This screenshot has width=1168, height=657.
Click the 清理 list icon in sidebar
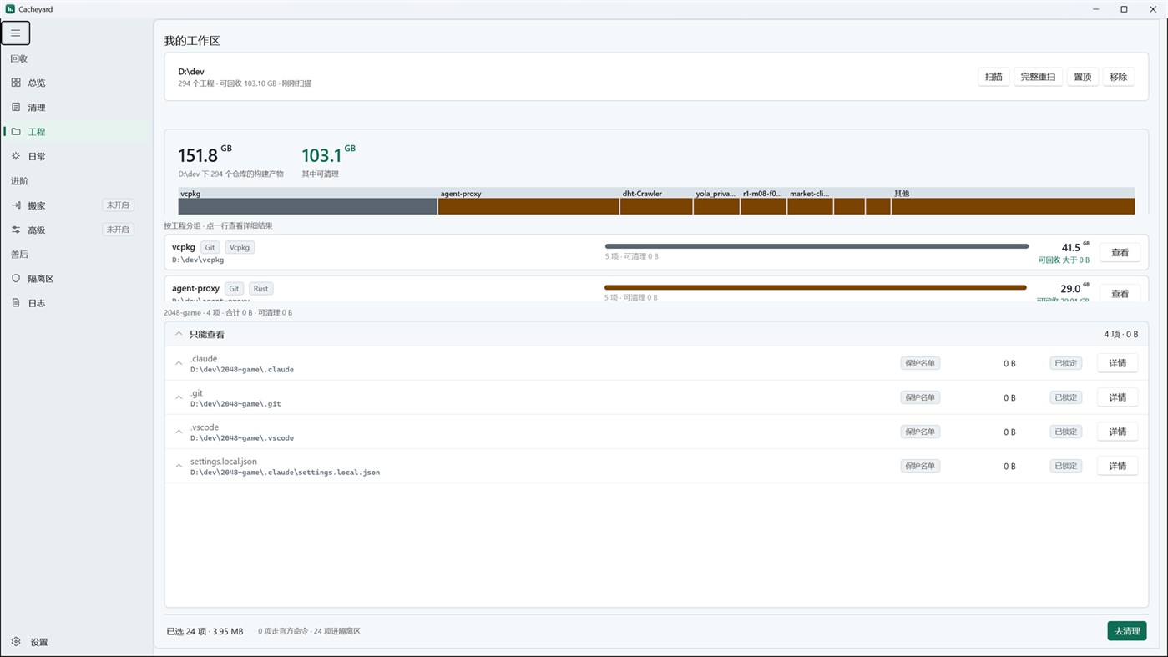click(x=16, y=107)
